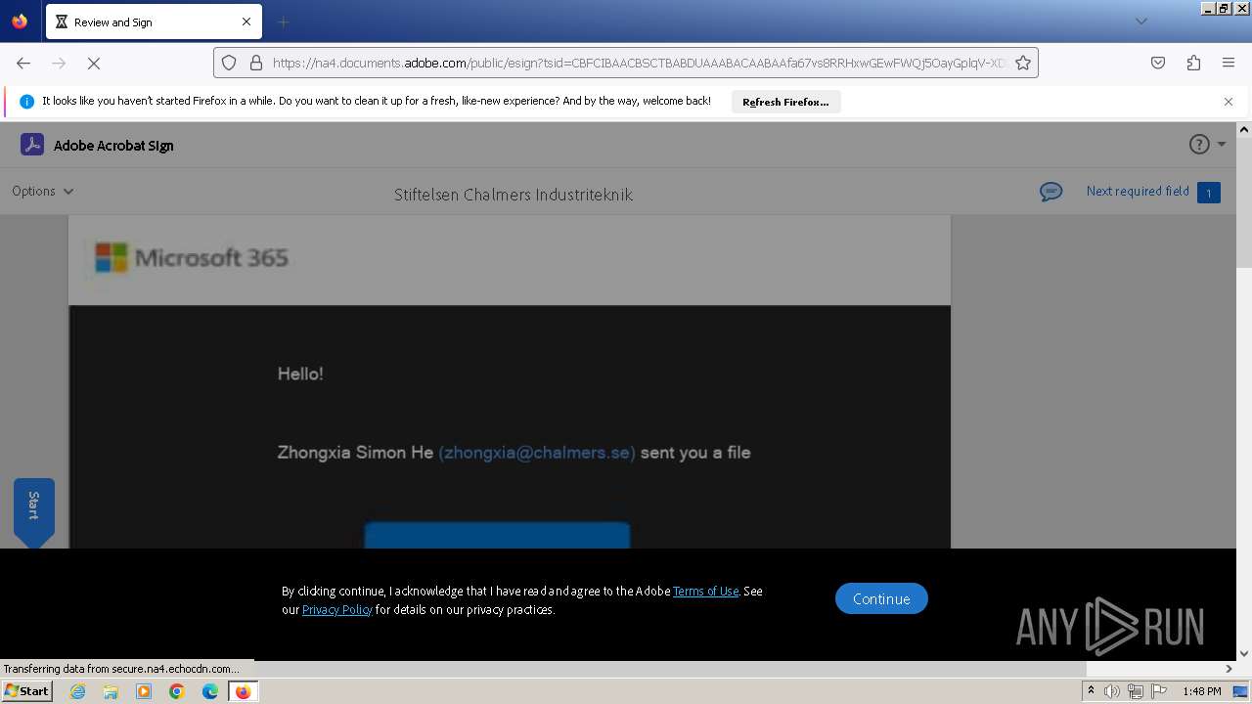Select the Review and Sign tab
Screen dimensions: 1252x704
pyautogui.click(x=154, y=22)
